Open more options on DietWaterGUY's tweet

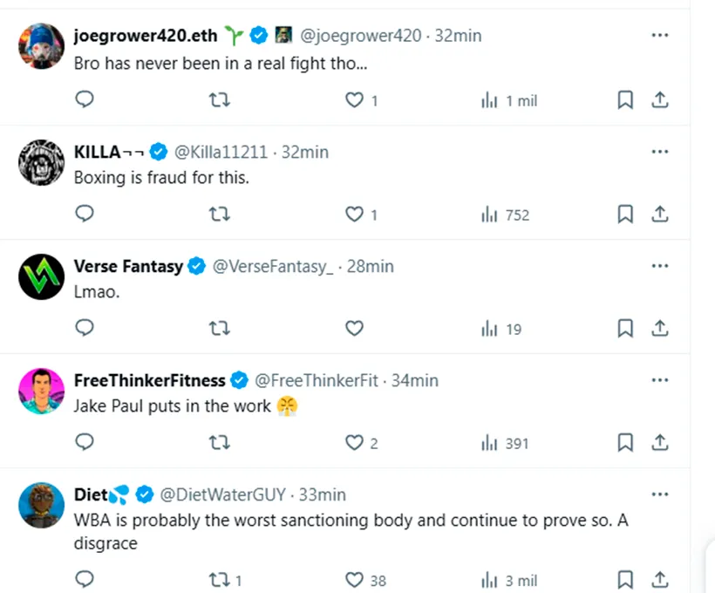[x=660, y=494]
